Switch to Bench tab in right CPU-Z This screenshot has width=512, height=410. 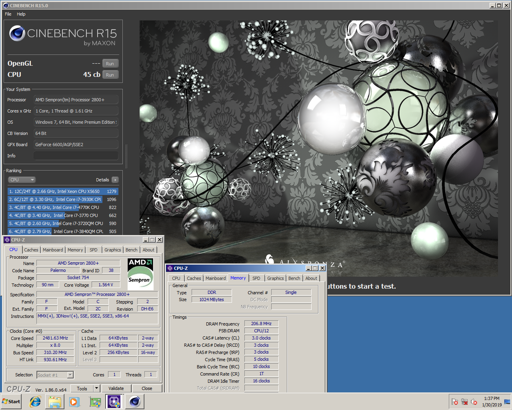(294, 278)
